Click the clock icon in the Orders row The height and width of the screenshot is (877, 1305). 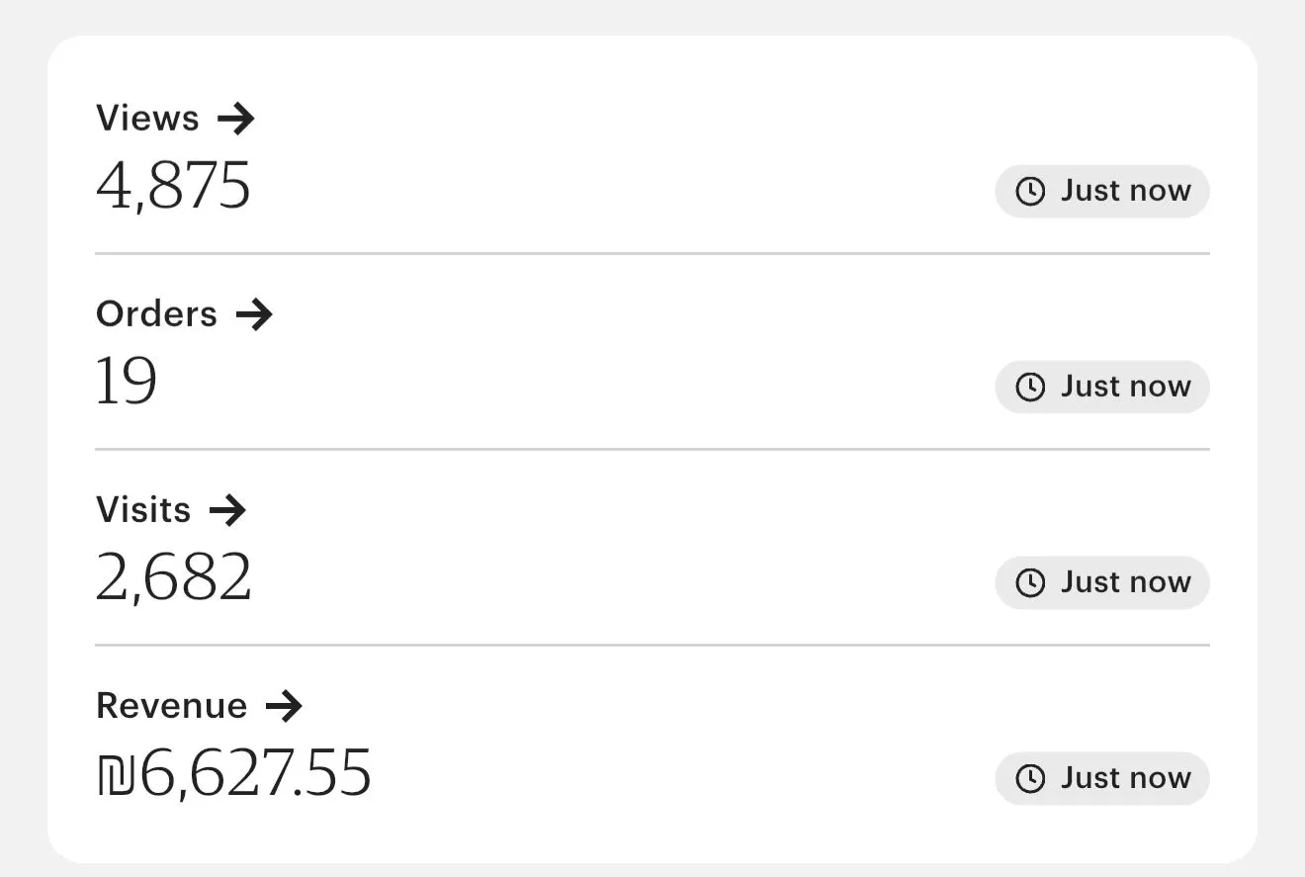1030,388
